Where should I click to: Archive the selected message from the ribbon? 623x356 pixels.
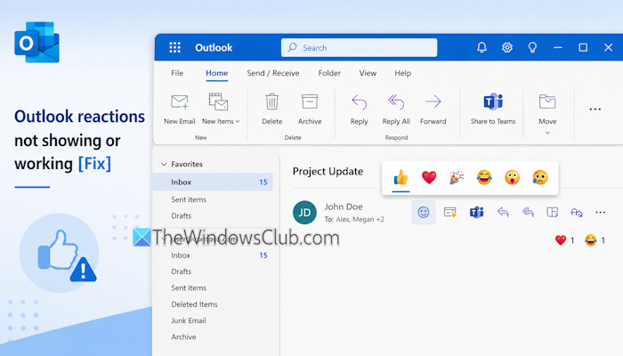[x=310, y=109]
